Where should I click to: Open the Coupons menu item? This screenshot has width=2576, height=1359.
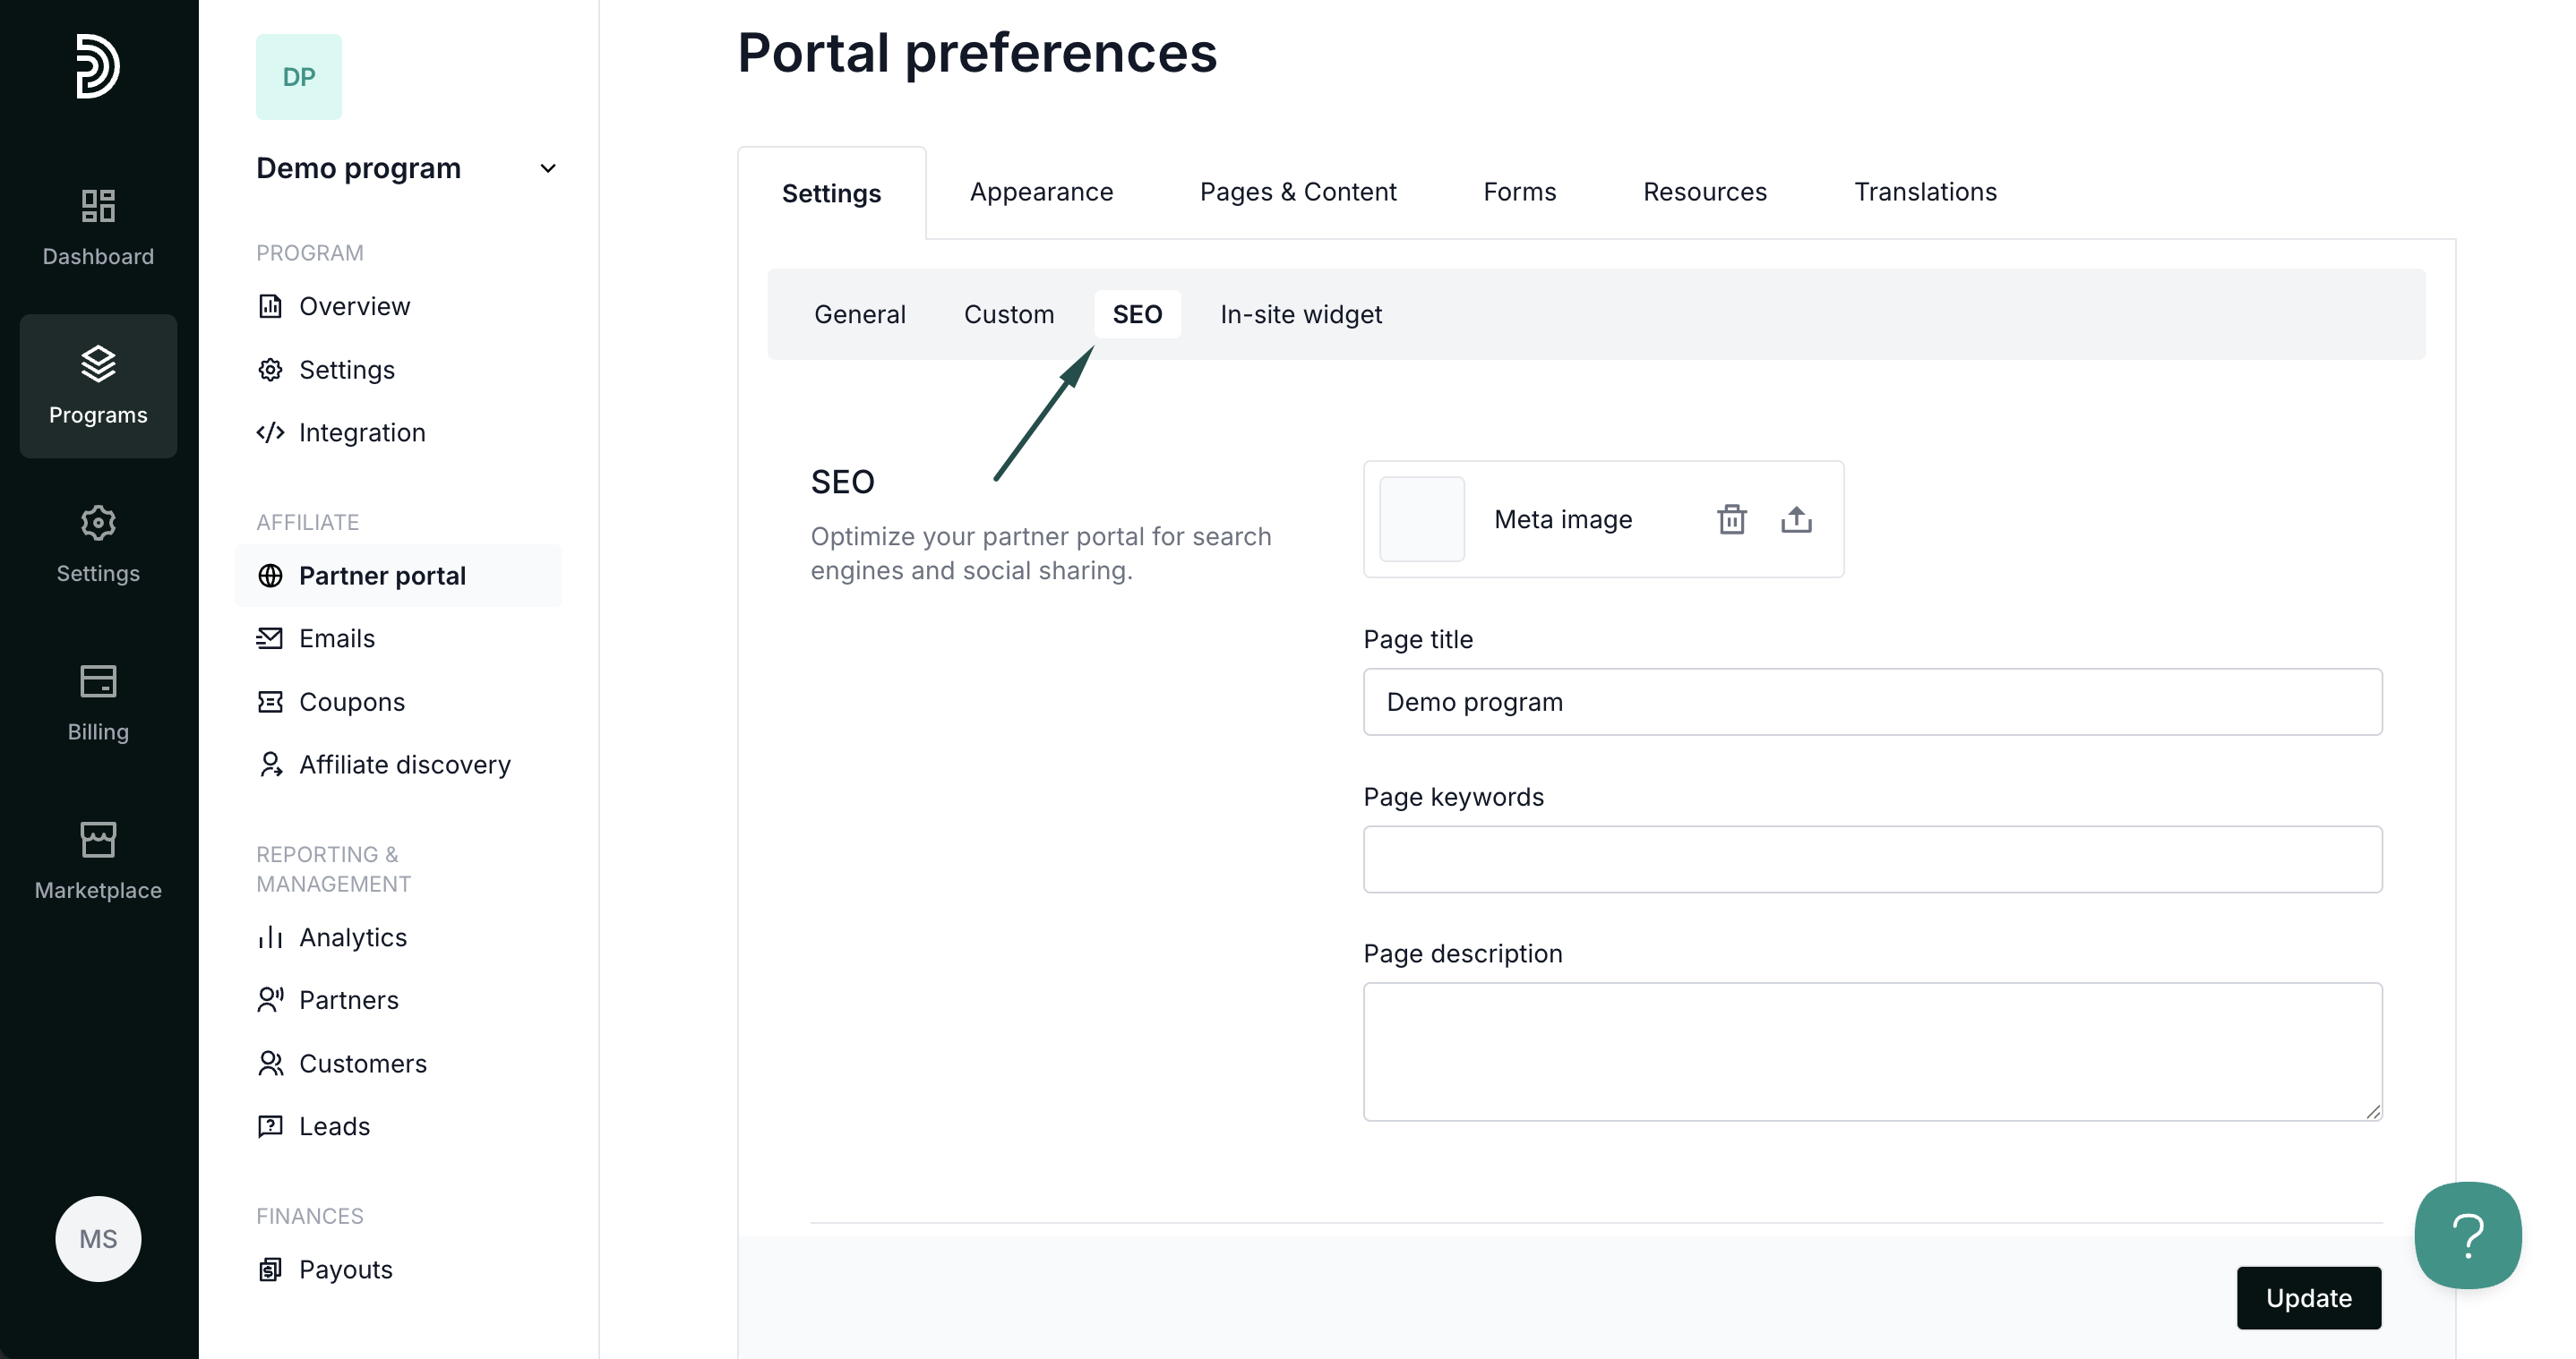(x=351, y=702)
